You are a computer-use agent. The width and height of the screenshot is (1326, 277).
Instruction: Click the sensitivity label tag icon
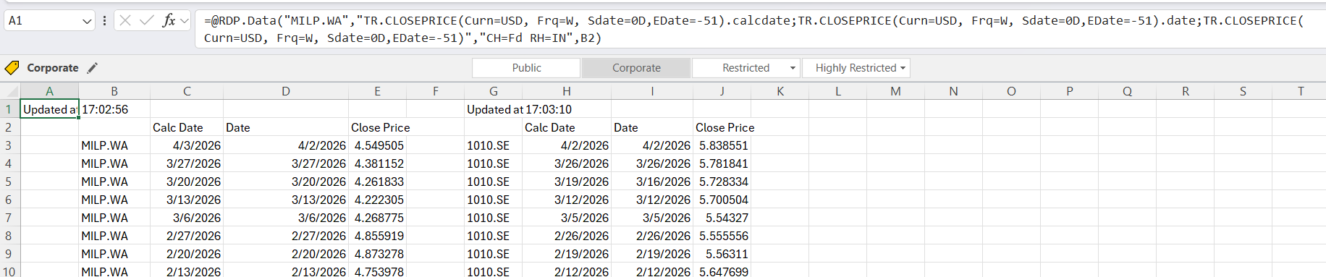pyautogui.click(x=12, y=68)
